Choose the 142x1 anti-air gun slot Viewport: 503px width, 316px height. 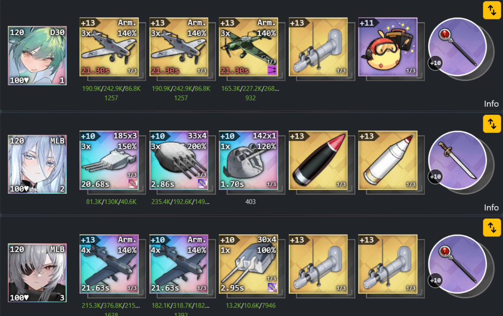pos(248,160)
